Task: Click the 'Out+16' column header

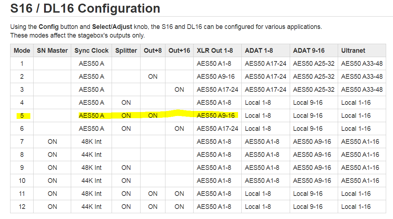Action: pos(179,51)
